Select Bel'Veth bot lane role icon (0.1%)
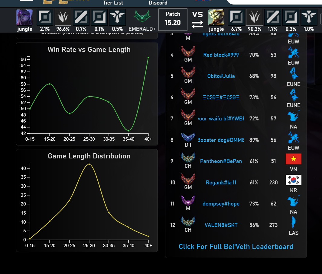The width and height of the screenshot is (322, 274). coord(99,17)
